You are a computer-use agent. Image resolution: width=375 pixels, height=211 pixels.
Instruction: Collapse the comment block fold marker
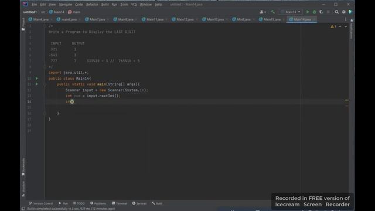click(x=45, y=26)
